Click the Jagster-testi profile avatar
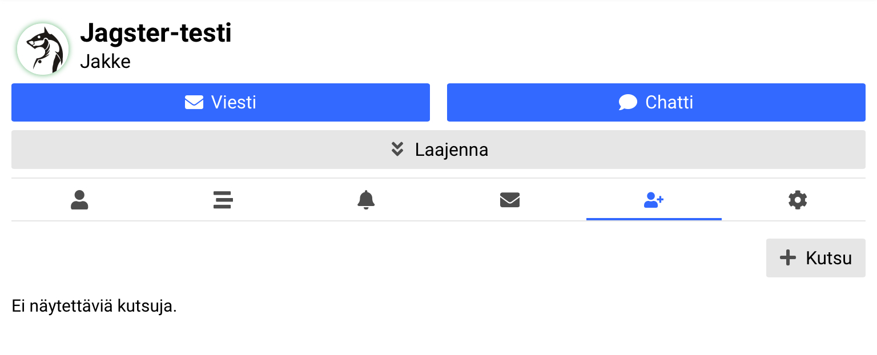 tap(43, 49)
